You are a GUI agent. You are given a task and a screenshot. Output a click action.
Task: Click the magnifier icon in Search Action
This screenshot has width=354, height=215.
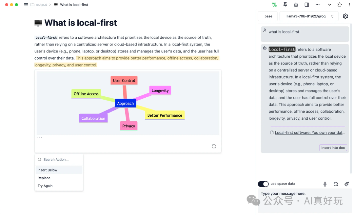tap(40, 159)
